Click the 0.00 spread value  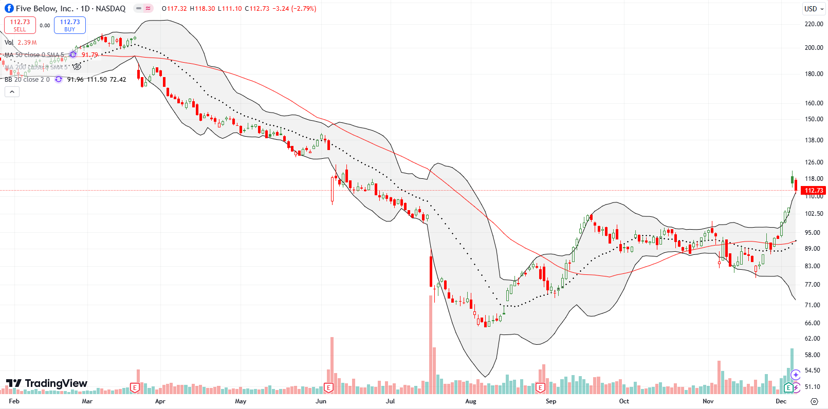(45, 25)
